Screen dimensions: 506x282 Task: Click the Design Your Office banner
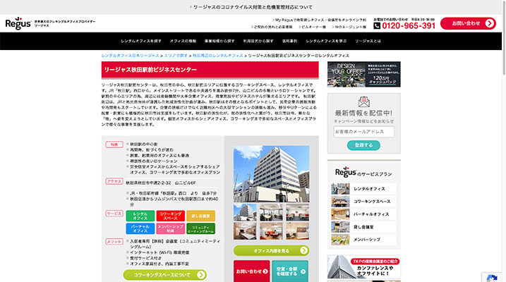click(x=363, y=74)
